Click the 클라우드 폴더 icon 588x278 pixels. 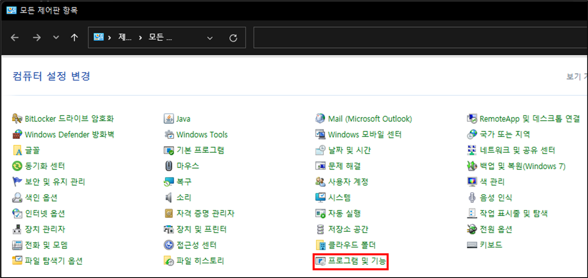(x=320, y=245)
